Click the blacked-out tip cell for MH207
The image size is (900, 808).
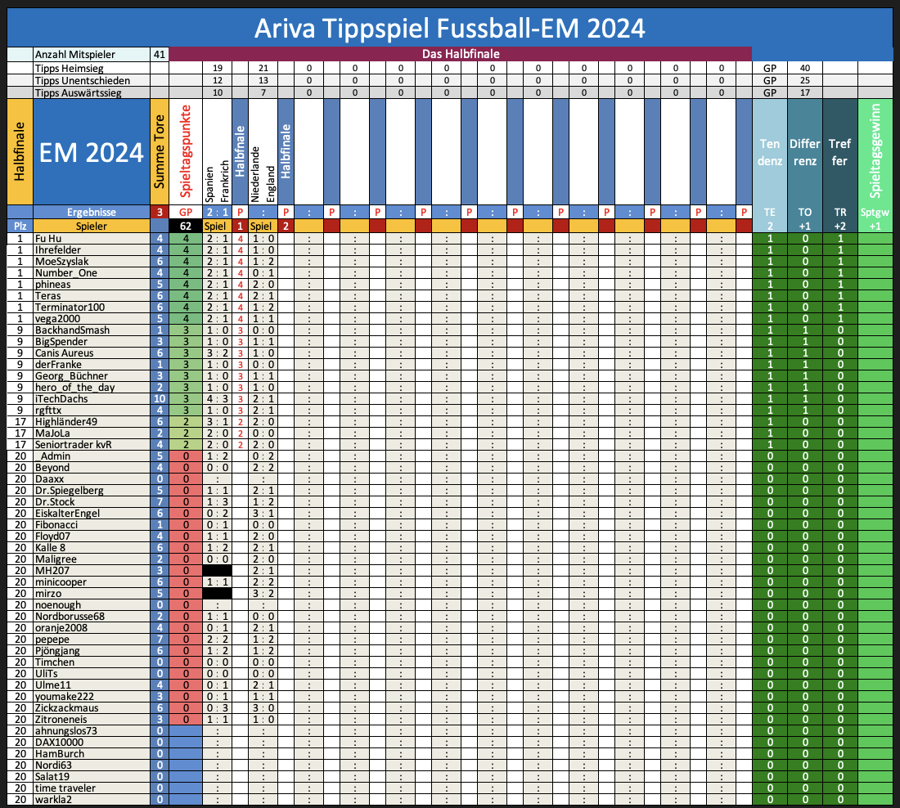(x=217, y=570)
